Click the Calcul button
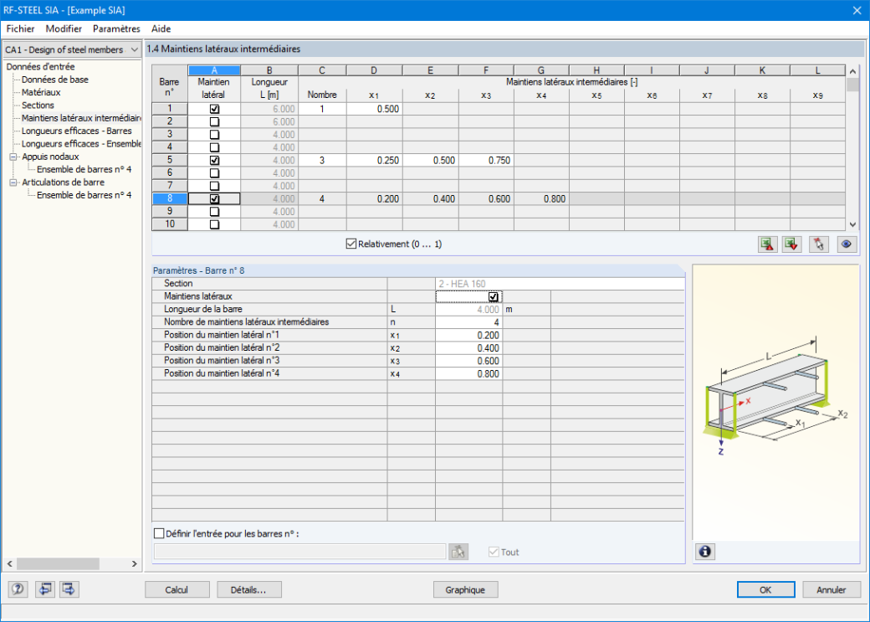Viewport: 870px width, 622px height. pyautogui.click(x=177, y=590)
